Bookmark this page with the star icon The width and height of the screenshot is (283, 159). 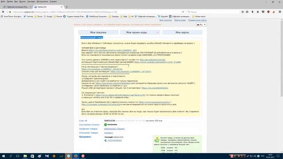coord(242,12)
